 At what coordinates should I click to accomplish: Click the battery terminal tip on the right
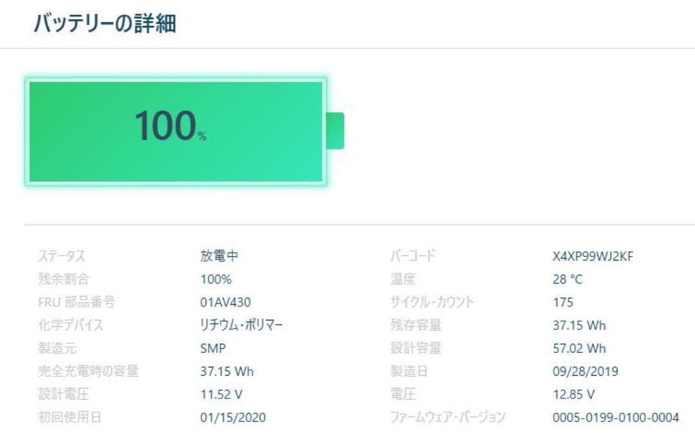(335, 131)
